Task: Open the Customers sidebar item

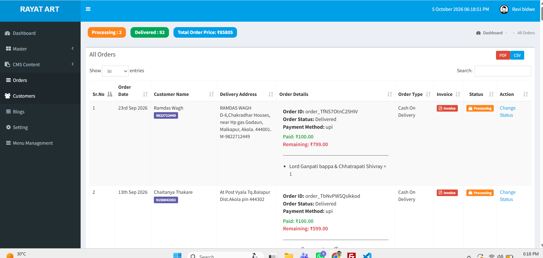Action: pos(40,96)
